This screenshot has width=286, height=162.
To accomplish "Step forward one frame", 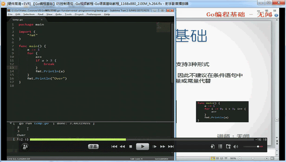I will (x=155, y=147).
